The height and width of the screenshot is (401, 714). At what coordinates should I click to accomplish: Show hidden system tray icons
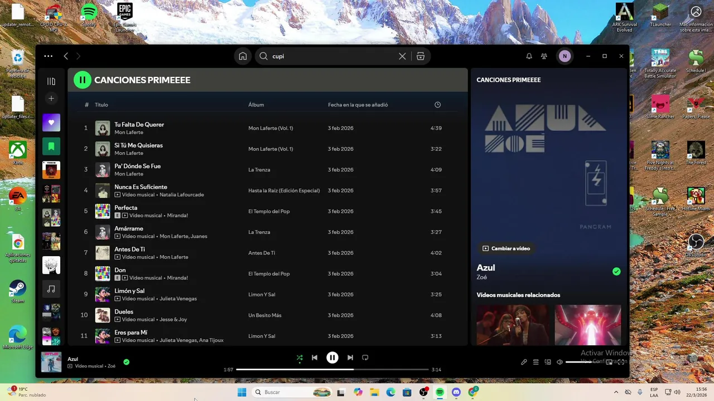coord(616,393)
